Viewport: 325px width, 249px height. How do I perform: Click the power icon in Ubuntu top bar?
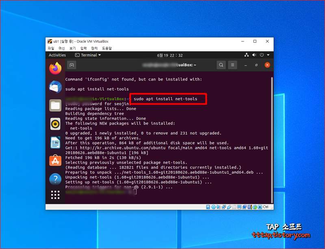point(262,55)
